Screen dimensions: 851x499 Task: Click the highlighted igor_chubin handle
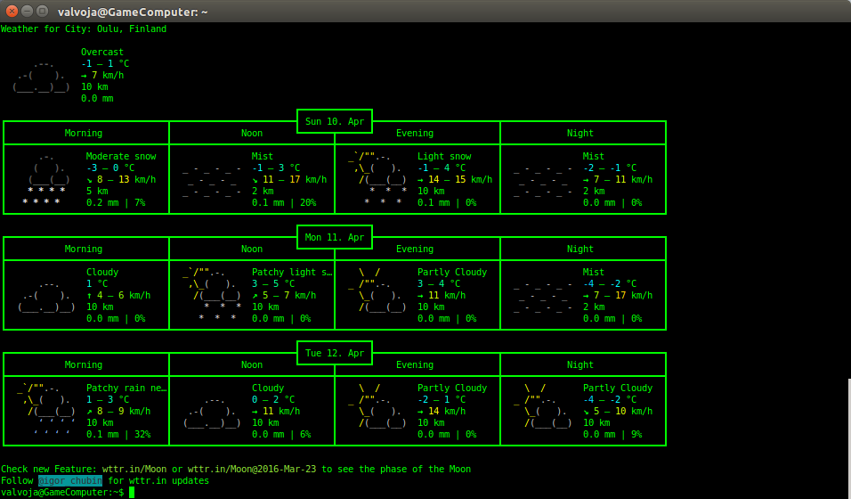69,481
